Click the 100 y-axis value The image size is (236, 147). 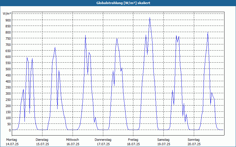tap(8, 118)
